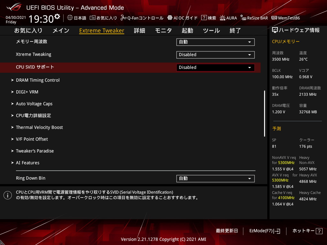Open the CPU SVID サポート dropdown

216,68
